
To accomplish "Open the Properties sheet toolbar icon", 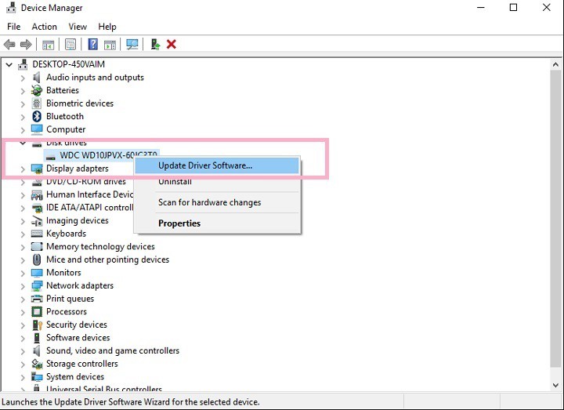I will pos(70,45).
